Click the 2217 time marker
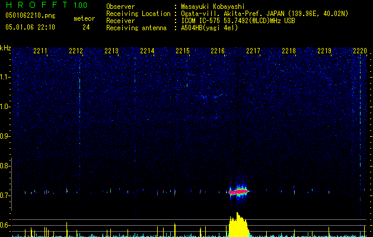The height and width of the screenshot is (237, 373). click(x=253, y=51)
